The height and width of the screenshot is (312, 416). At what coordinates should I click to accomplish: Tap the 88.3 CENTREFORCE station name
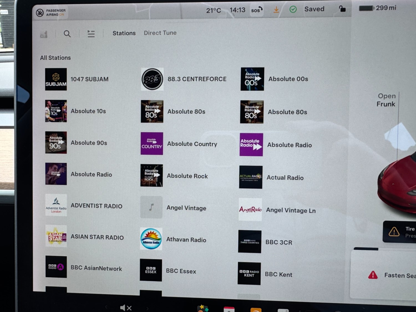pyautogui.click(x=197, y=79)
